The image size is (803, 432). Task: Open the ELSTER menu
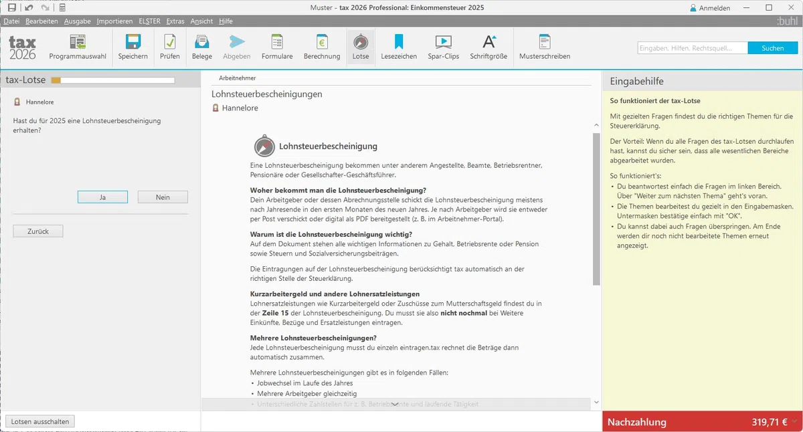[x=149, y=21]
